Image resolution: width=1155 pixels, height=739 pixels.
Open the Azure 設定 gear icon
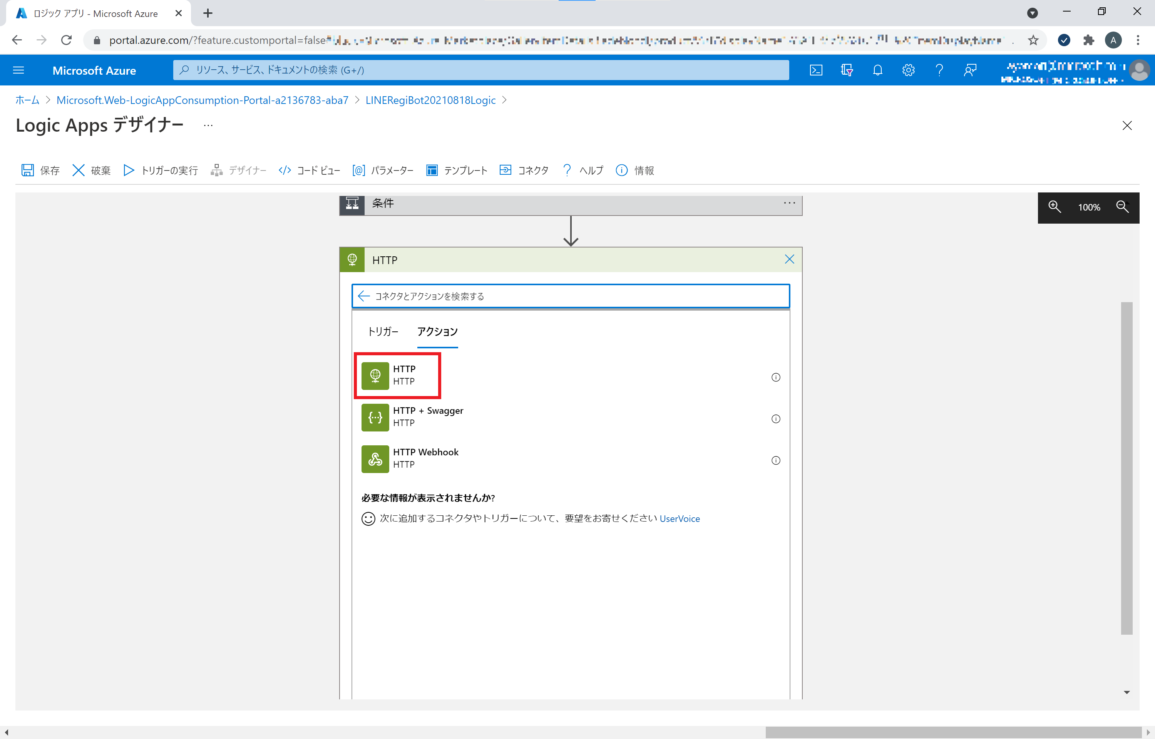click(908, 70)
